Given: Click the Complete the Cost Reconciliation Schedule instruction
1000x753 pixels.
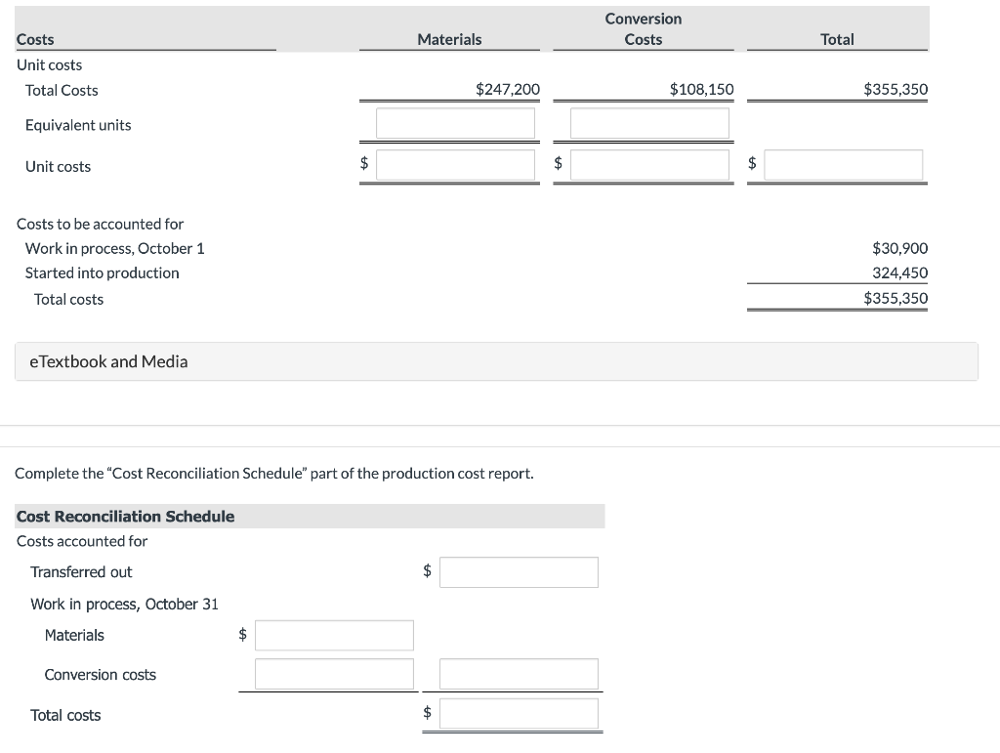Looking at the screenshot, I should coord(274,473).
